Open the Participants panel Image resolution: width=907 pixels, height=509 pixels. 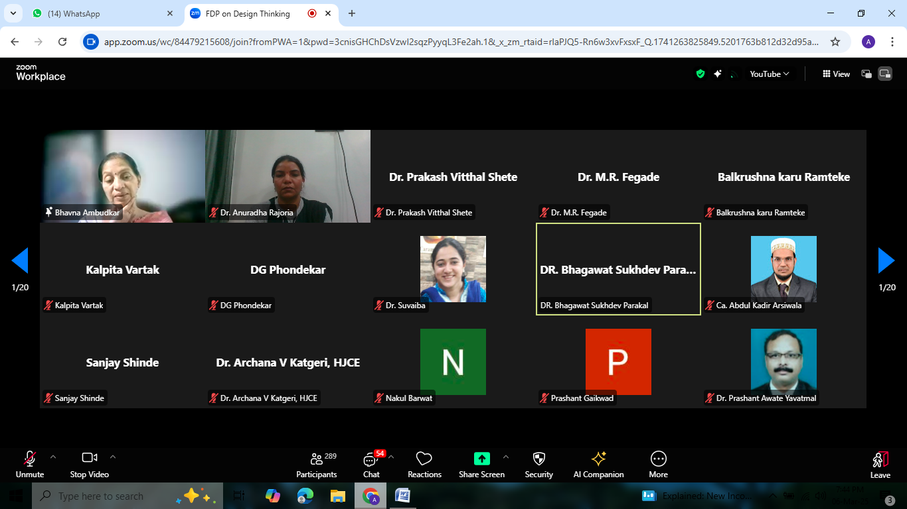point(316,464)
